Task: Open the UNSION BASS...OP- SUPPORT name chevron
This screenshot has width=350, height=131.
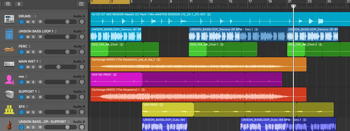Action: pos(68,122)
